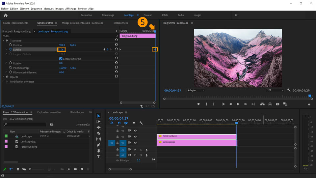Open the Explorateur de médias panel

point(49,112)
